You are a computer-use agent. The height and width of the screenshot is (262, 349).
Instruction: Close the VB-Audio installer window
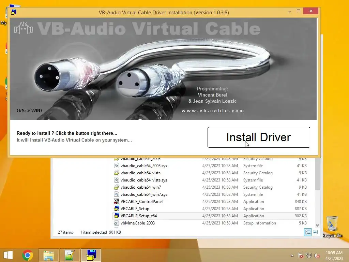[311, 11]
